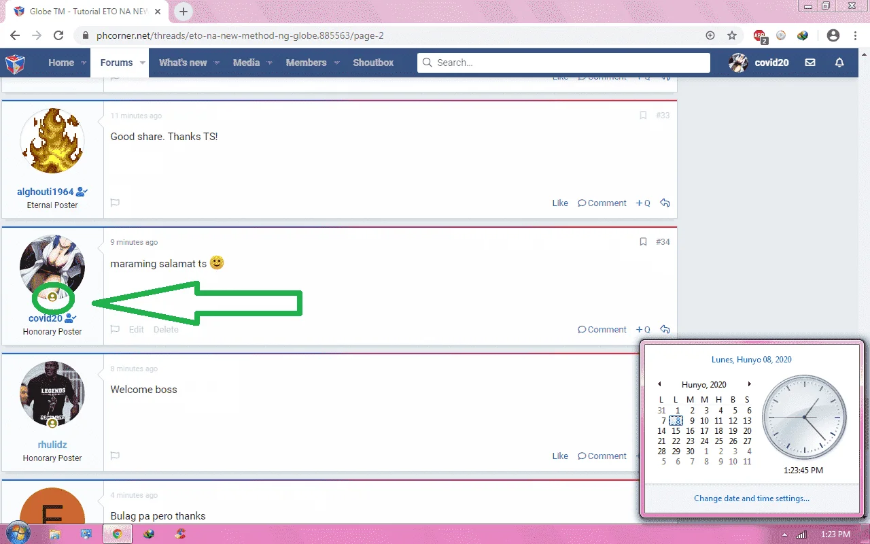870x544 pixels.
Task: Click the zoom plus icon in address bar
Action: tap(710, 35)
